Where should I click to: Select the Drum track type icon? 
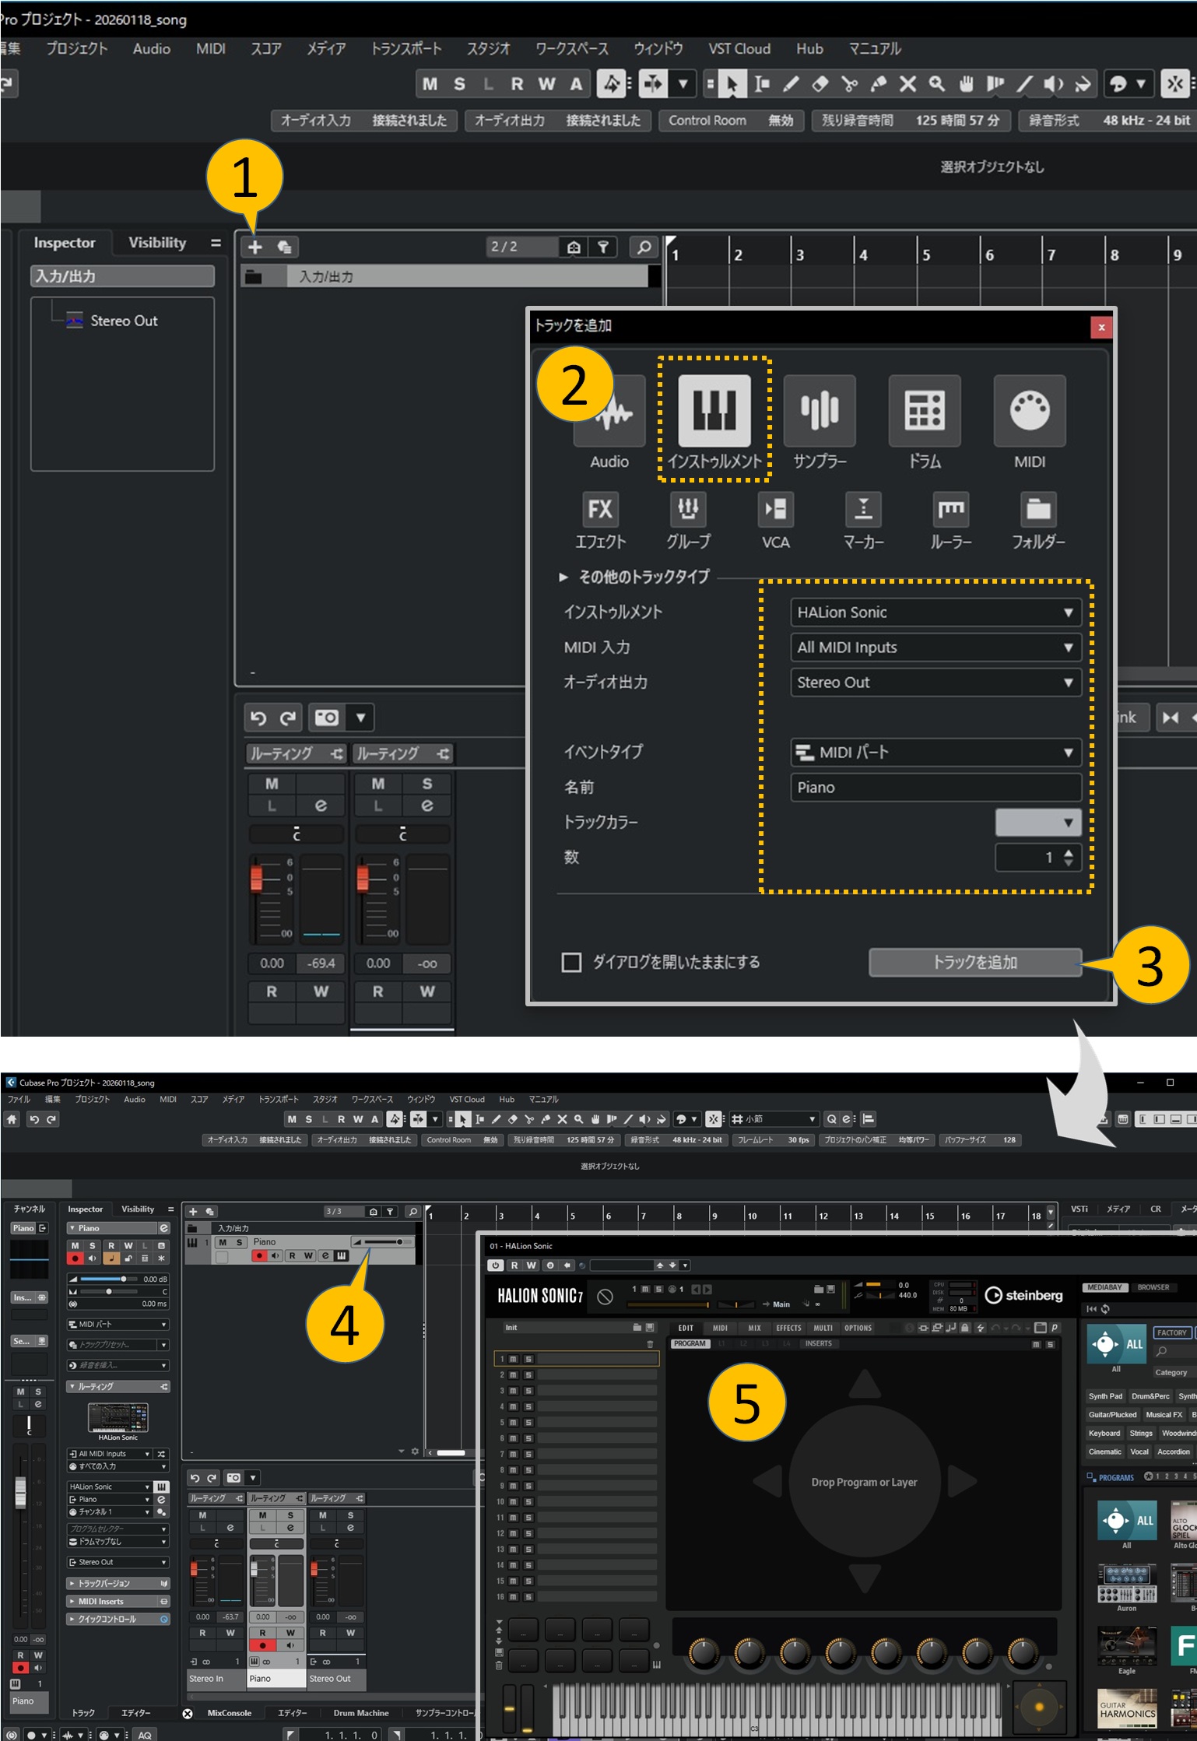(x=924, y=410)
